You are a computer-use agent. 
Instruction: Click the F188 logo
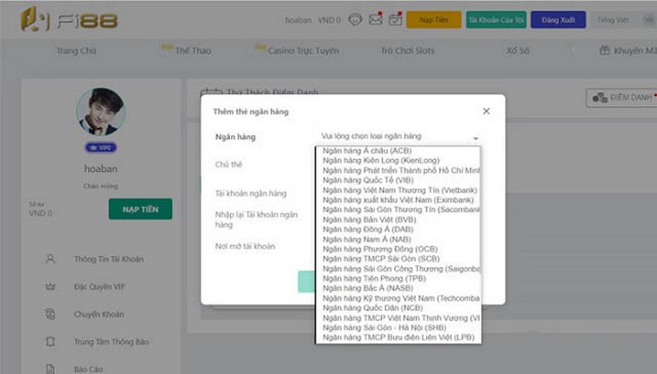pyautogui.click(x=69, y=20)
